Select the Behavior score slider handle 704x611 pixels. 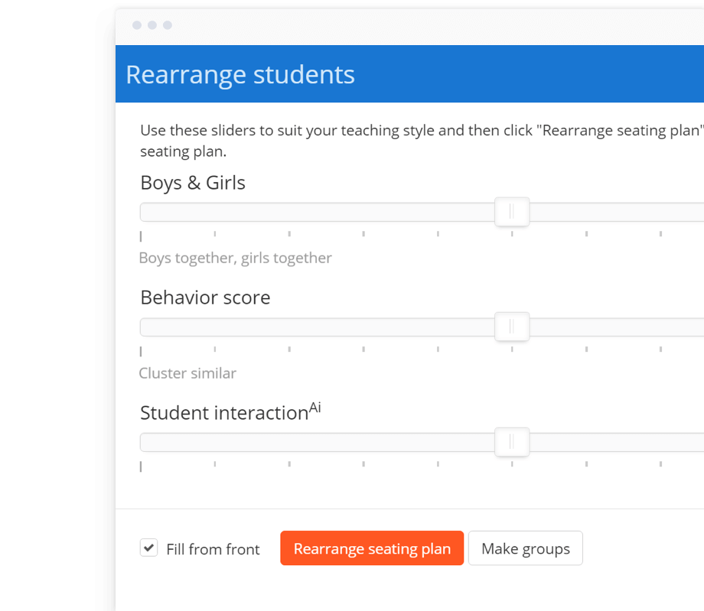pyautogui.click(x=512, y=327)
